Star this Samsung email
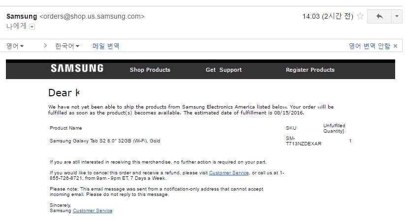This screenshot has height=223, width=405. [x=360, y=16]
